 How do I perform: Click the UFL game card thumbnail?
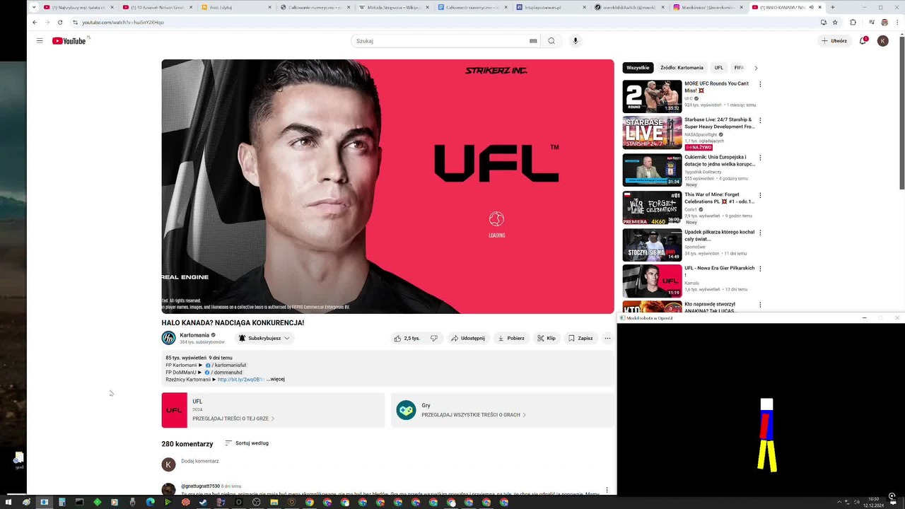175,410
